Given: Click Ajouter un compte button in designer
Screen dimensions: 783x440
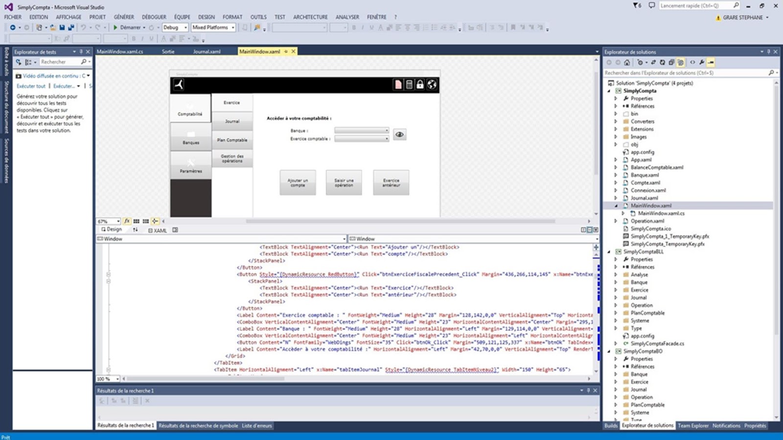Looking at the screenshot, I should (298, 182).
